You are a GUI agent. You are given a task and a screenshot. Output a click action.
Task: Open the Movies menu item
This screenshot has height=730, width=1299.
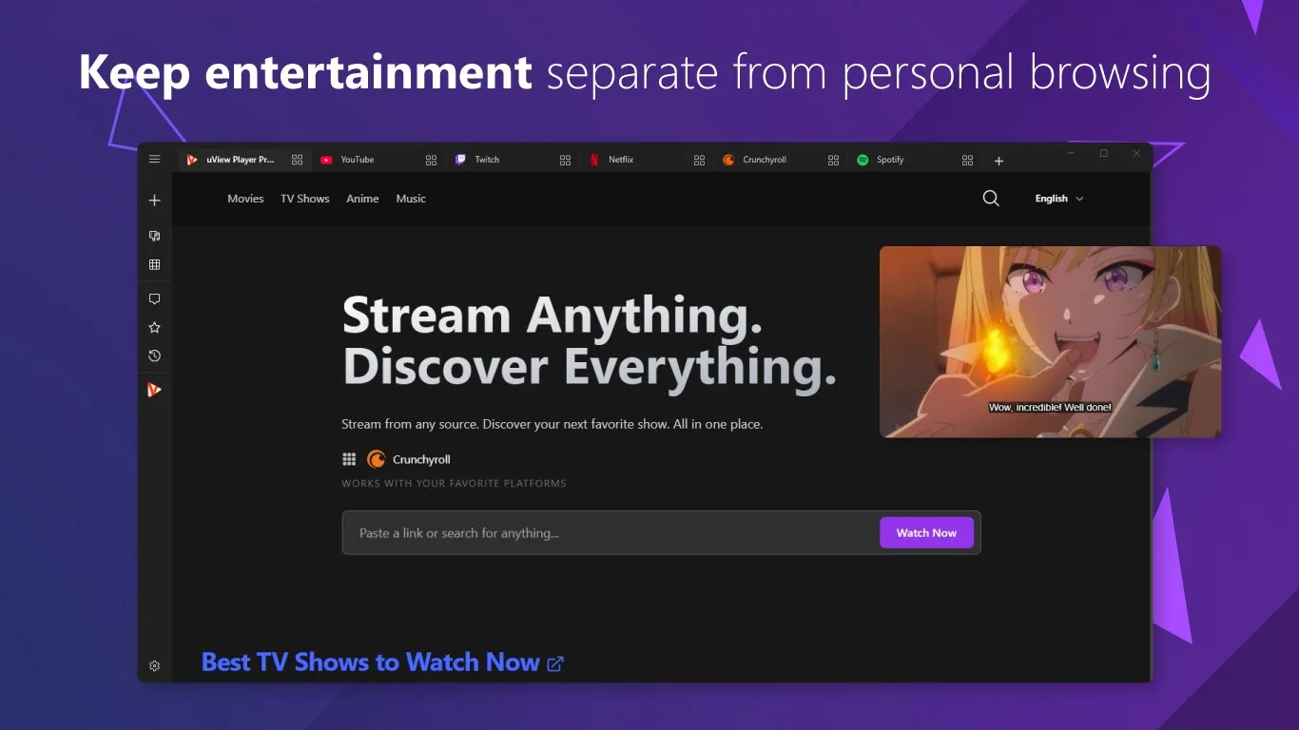245,199
